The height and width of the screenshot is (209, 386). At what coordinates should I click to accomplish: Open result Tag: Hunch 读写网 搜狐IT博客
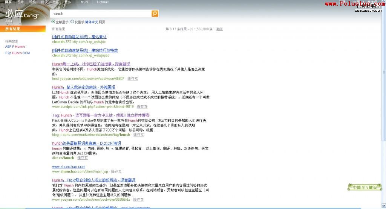101,115
